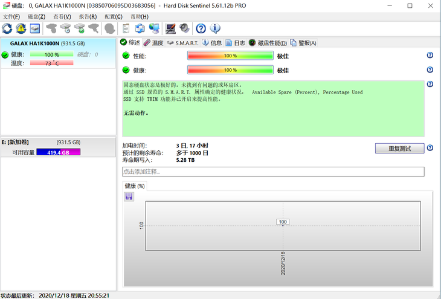Select the E: [新加卷] partition entry
Image resolution: width=441 pixels, height=299 pixels.
[x=58, y=147]
